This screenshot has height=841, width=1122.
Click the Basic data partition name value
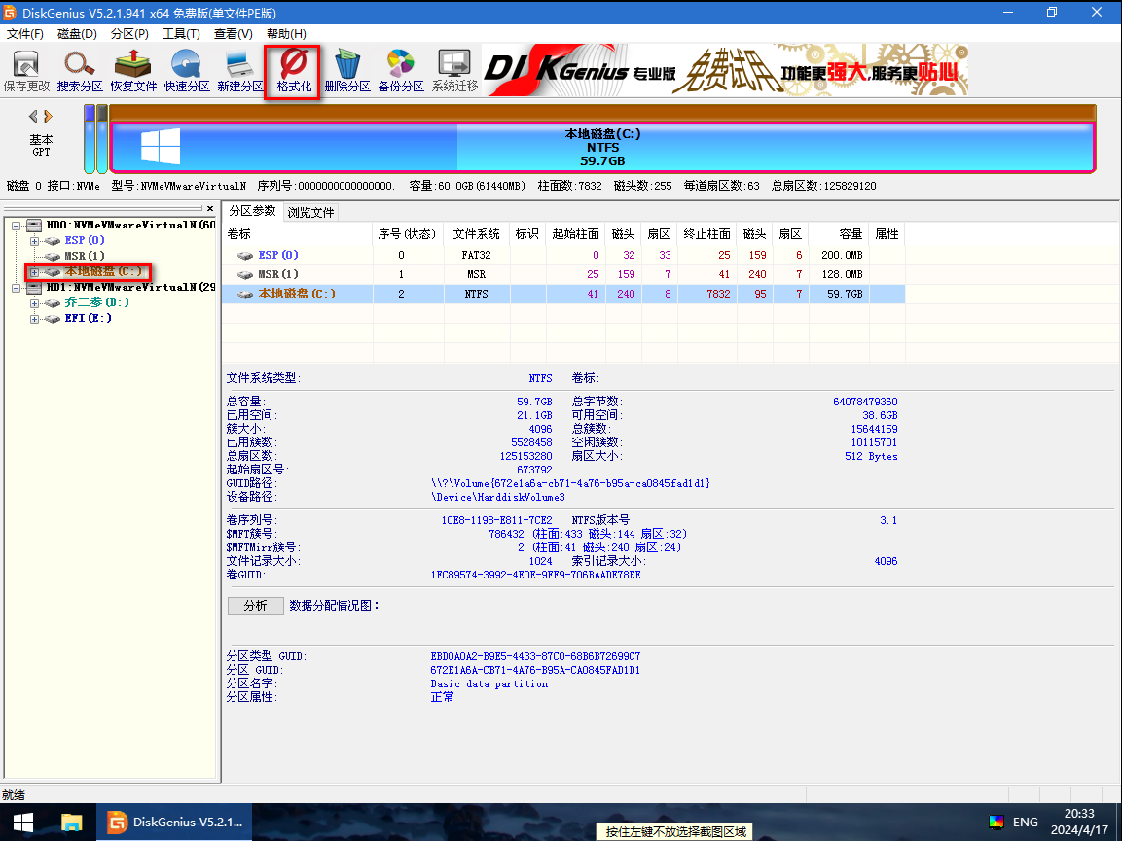(489, 684)
